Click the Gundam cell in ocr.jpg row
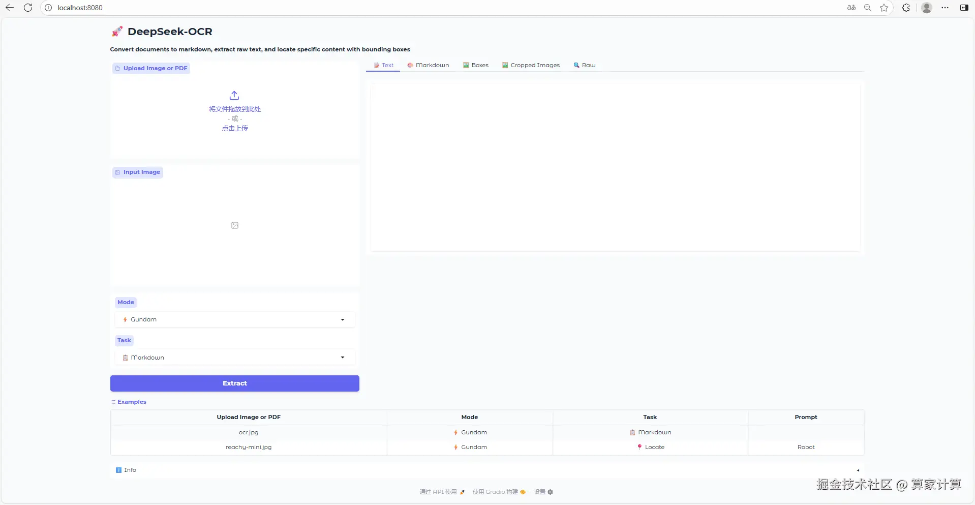Viewport: 975px width, 505px height. 470,432
